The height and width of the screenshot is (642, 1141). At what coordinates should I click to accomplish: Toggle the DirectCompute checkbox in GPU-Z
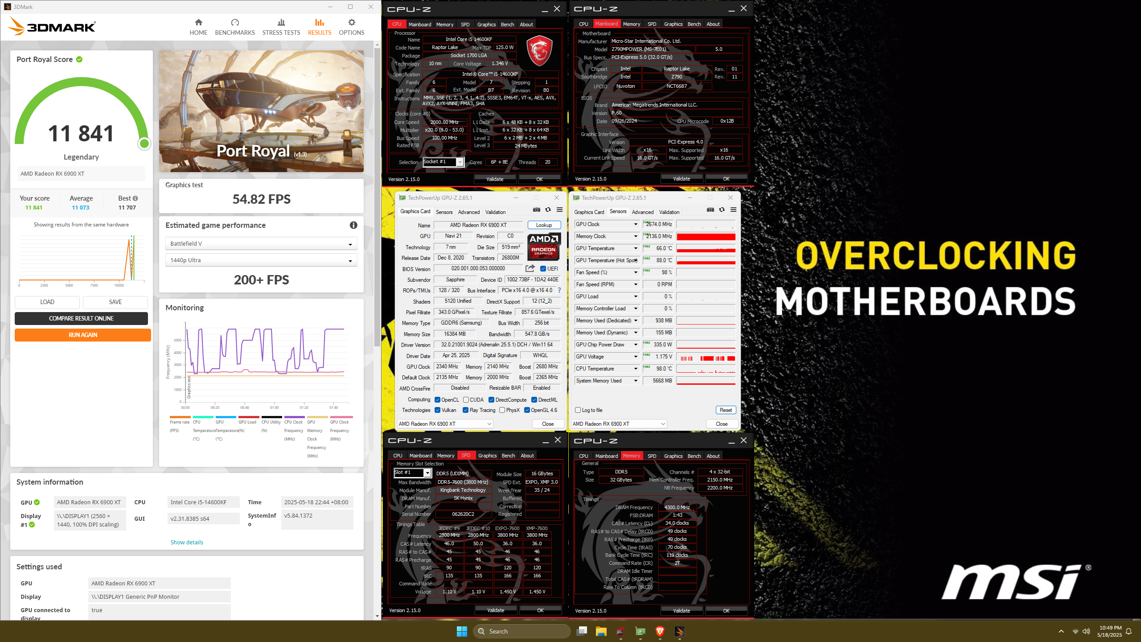coord(491,400)
